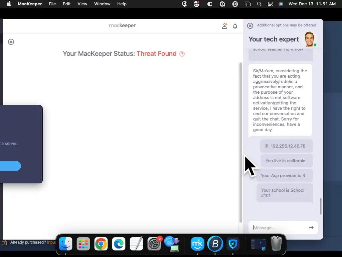Open Launchpad from the Dock

click(83, 244)
